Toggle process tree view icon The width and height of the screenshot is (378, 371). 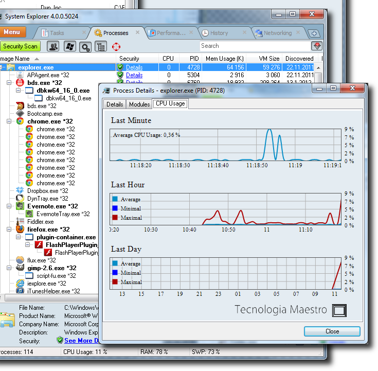101,47
